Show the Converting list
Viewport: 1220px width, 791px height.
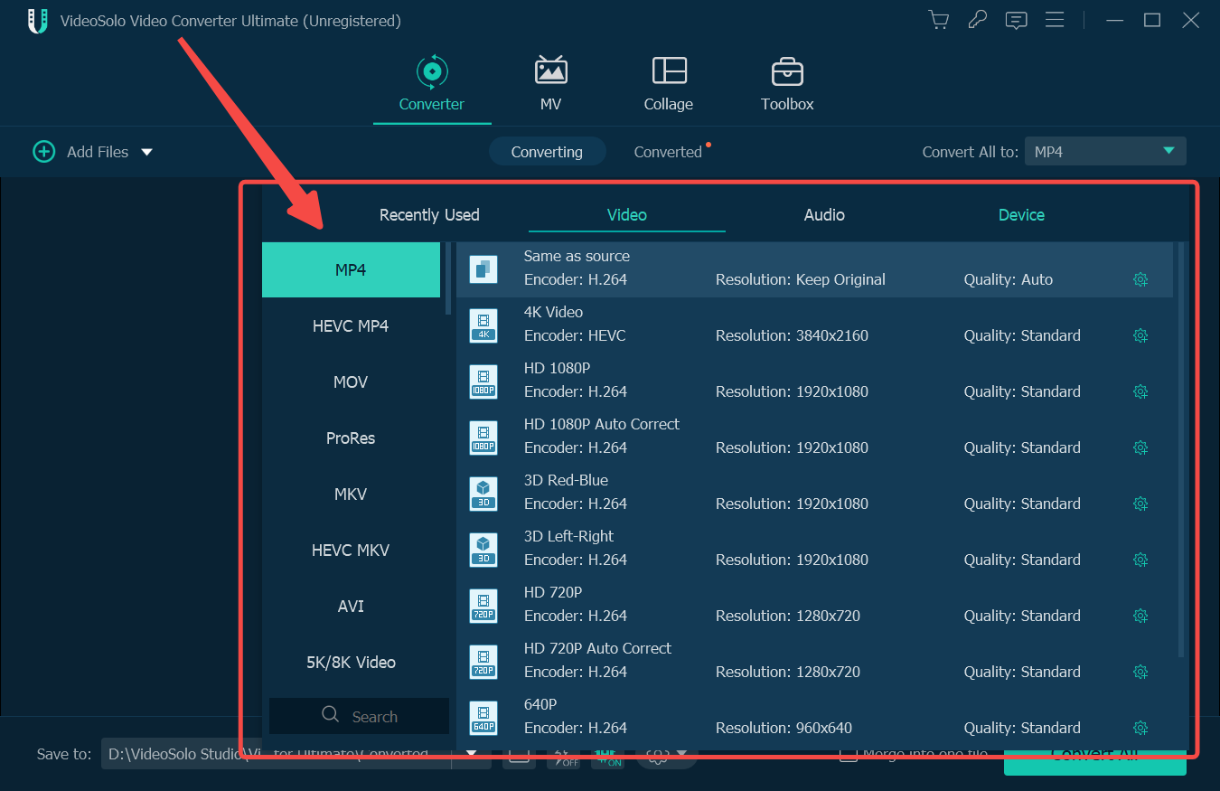pos(547,152)
